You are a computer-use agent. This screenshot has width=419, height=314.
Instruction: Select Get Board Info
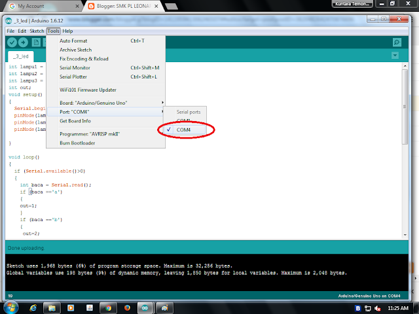click(x=106, y=121)
